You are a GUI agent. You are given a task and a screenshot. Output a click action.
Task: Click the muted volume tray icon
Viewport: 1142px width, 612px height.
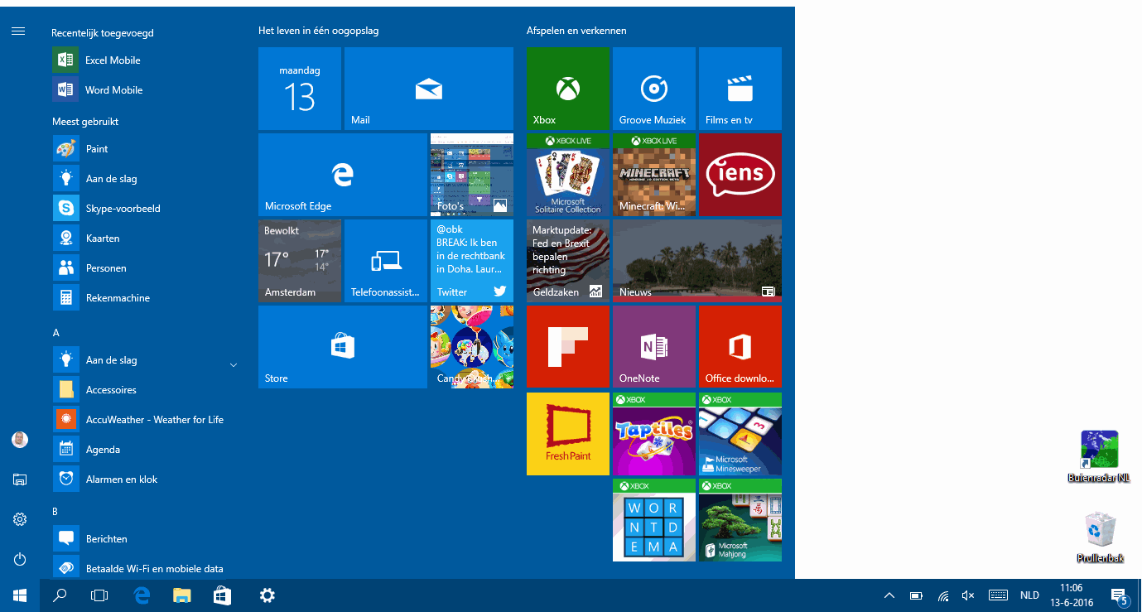(x=968, y=595)
